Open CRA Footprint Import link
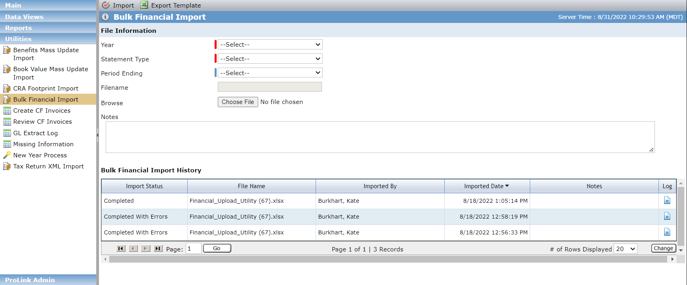This screenshot has width=687, height=285. (x=46, y=89)
